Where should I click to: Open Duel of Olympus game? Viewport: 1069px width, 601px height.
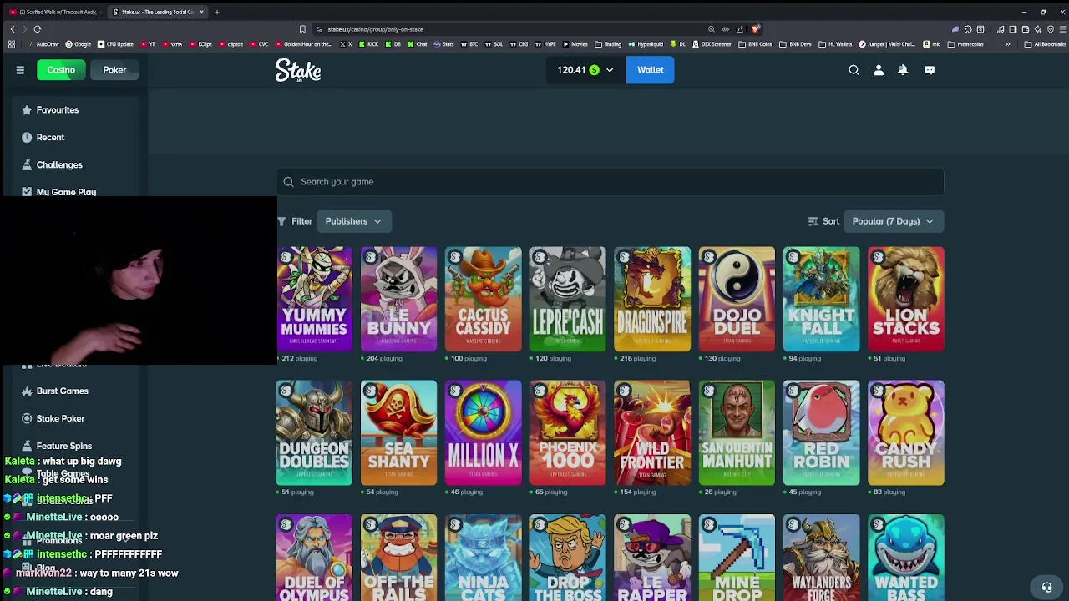[x=314, y=558]
